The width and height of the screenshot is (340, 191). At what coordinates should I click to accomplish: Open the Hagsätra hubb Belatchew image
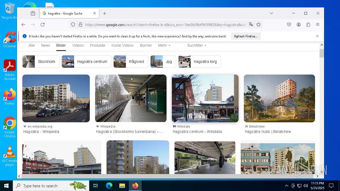[279, 98]
